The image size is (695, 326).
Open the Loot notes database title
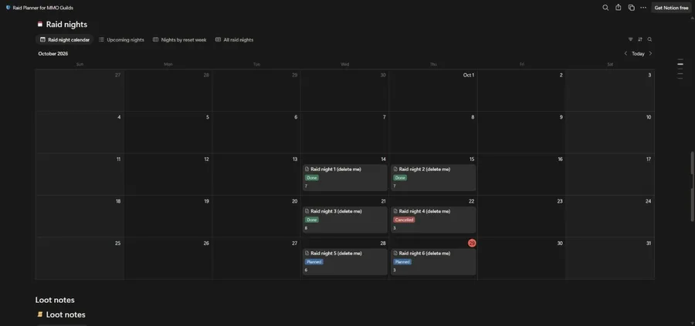tap(66, 314)
